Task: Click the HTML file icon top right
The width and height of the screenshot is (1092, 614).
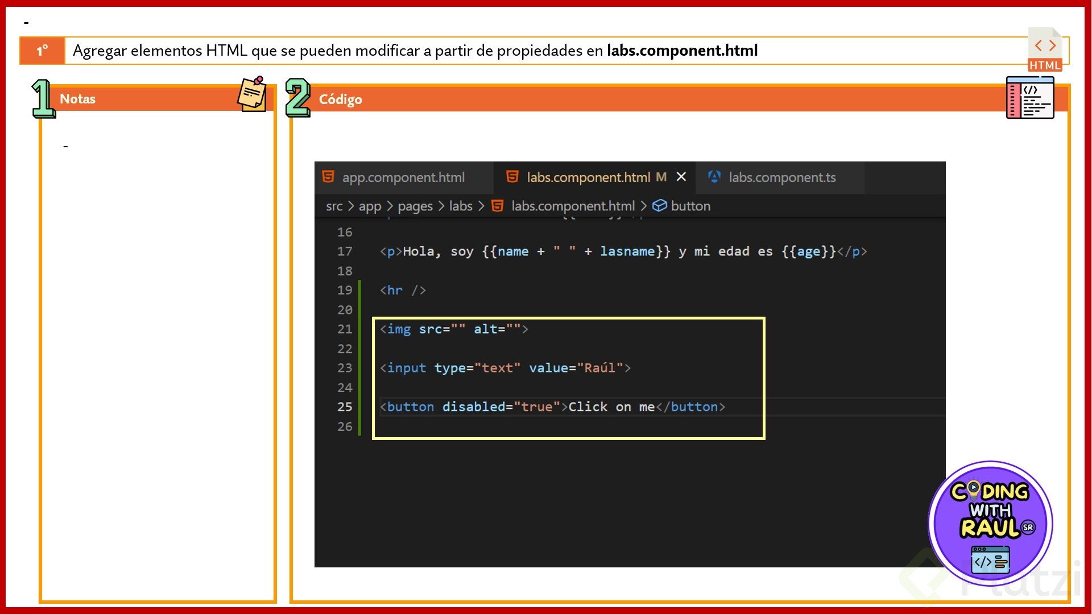Action: (x=1045, y=50)
